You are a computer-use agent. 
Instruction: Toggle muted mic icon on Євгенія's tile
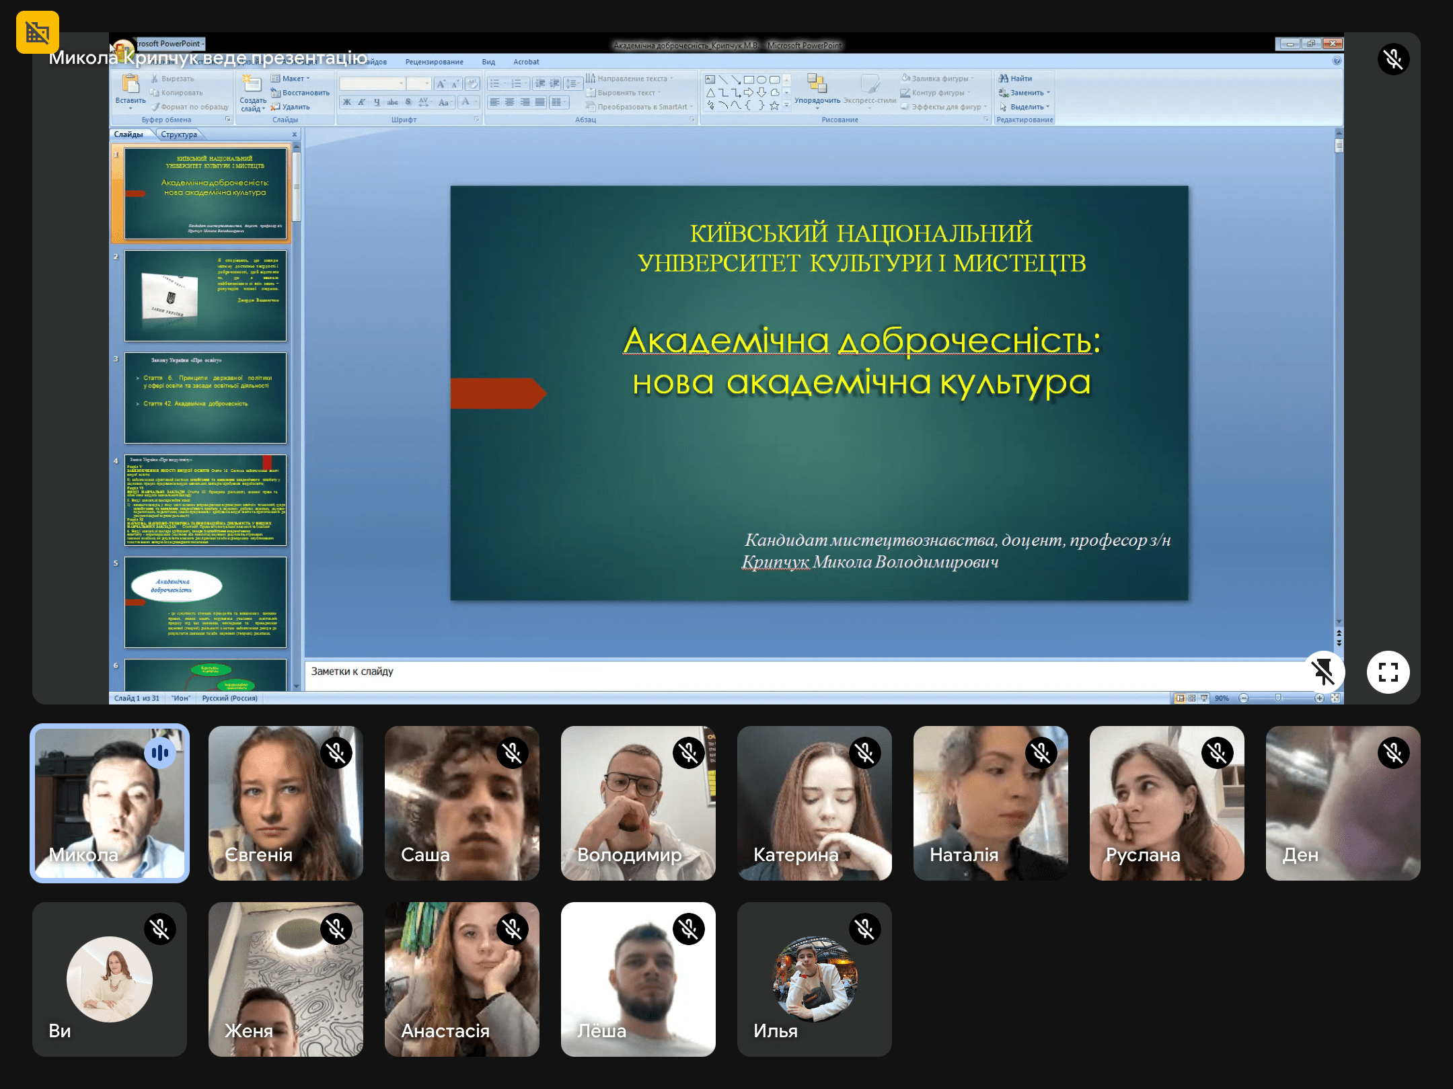tap(336, 752)
